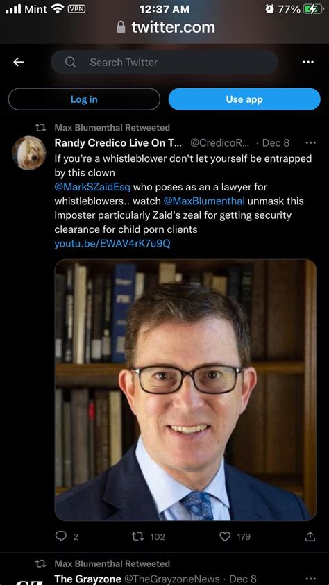Tap the magnifier icon in the search box
329x585 pixels.
[70, 63]
